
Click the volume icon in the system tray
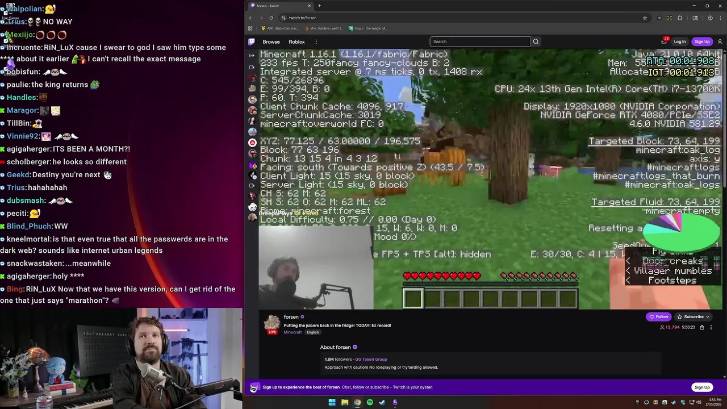pyautogui.click(x=697, y=402)
